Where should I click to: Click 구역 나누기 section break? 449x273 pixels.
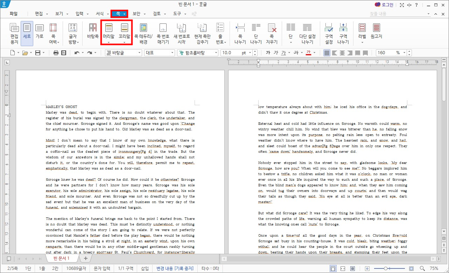pos(343,33)
